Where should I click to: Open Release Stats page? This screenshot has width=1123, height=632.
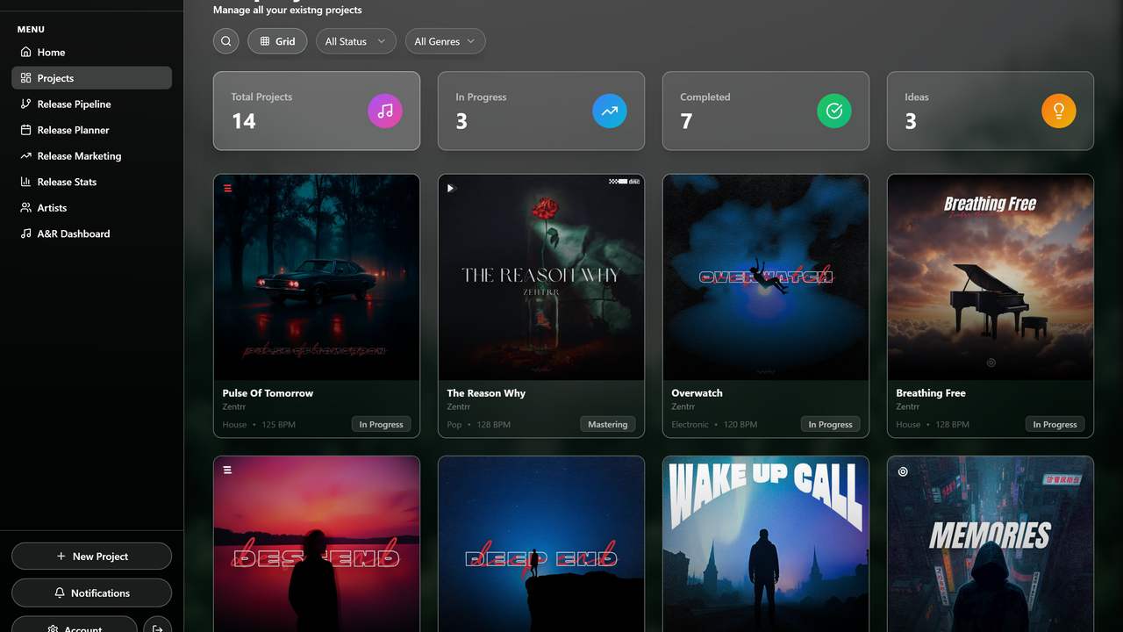pyautogui.click(x=91, y=182)
